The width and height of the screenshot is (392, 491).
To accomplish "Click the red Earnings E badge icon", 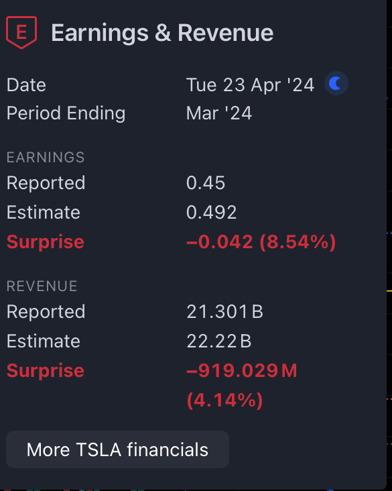I will pyautogui.click(x=21, y=32).
